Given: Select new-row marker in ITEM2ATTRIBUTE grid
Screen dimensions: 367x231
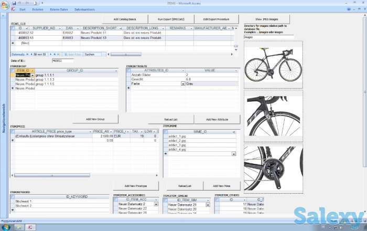Looking at the screenshot, I should pos(128,88).
